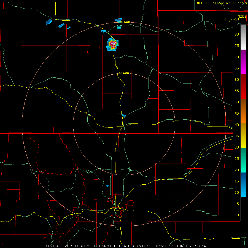Click the 80 value on the color scale

point(237,34)
